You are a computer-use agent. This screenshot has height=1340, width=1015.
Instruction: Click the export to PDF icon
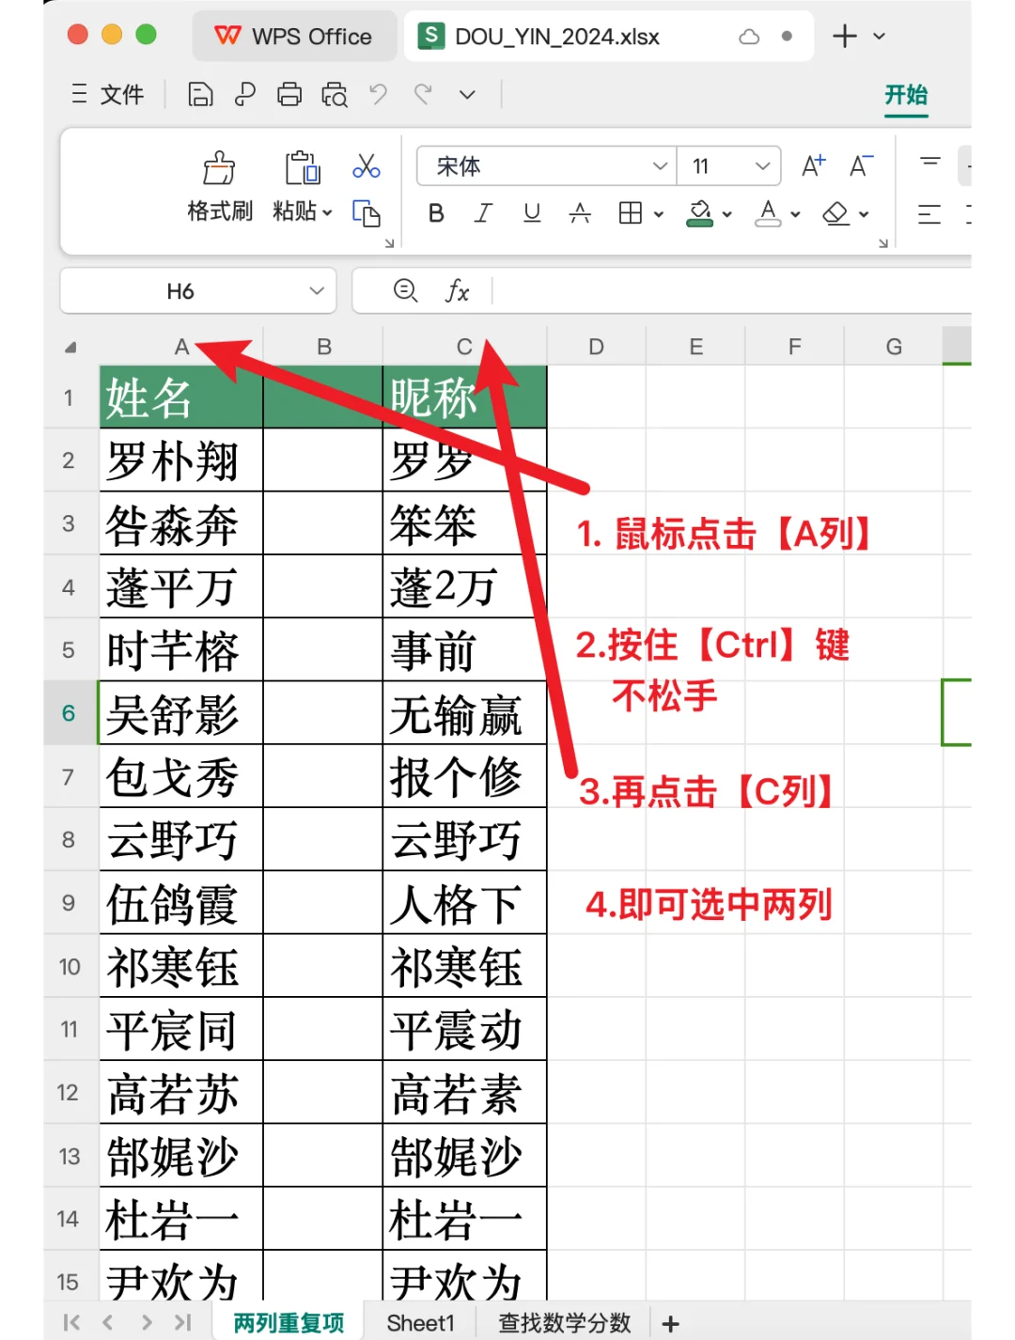coord(245,94)
